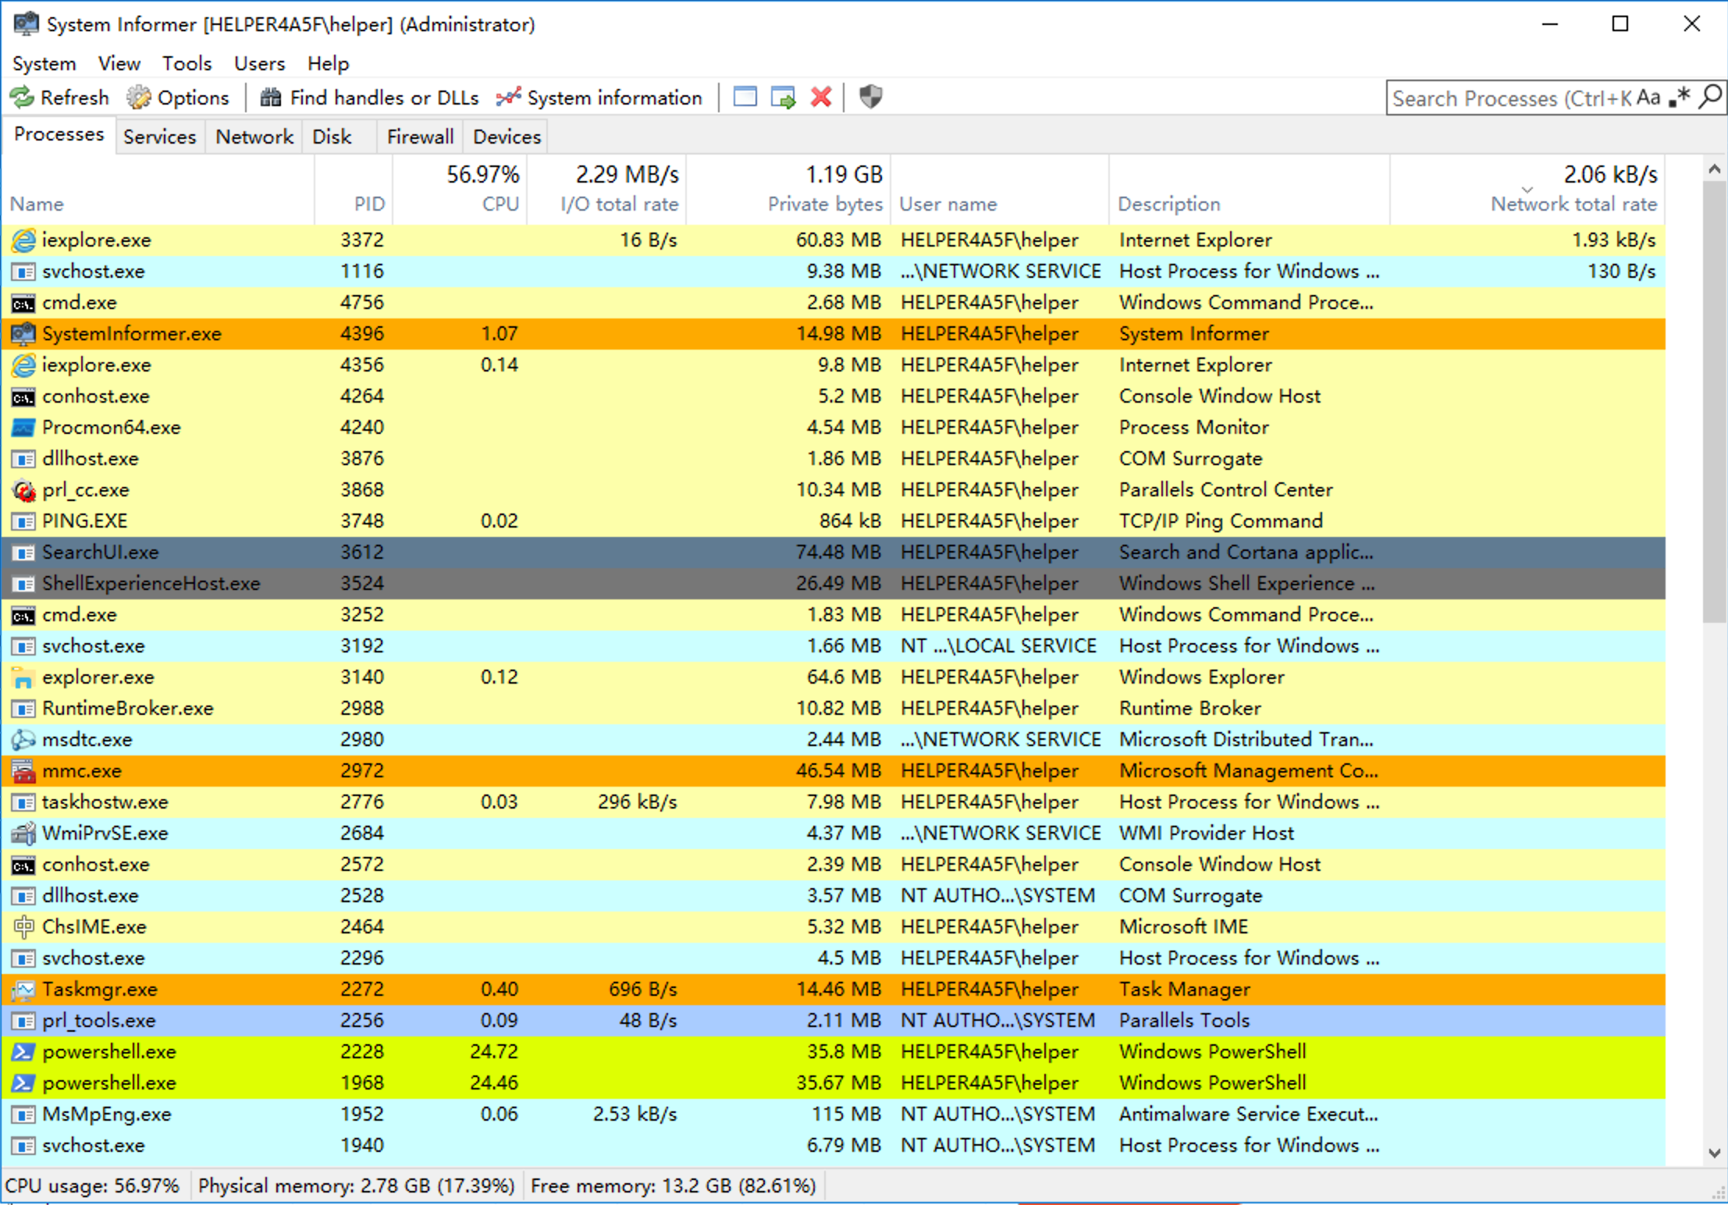1728x1205 pixels.
Task: Switch to the Firewall tab
Action: (420, 137)
